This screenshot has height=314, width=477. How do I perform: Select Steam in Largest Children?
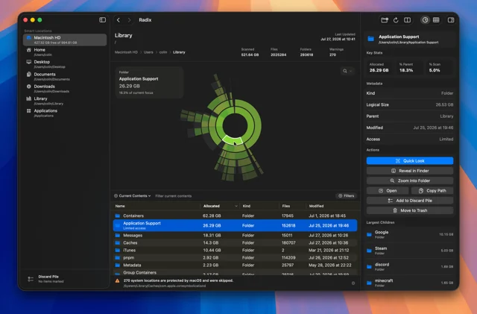(410, 251)
